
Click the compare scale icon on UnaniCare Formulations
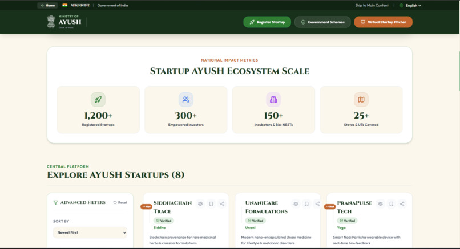pos(296,204)
